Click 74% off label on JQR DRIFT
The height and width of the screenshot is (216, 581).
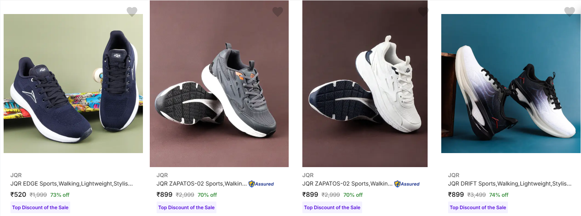[x=499, y=195]
